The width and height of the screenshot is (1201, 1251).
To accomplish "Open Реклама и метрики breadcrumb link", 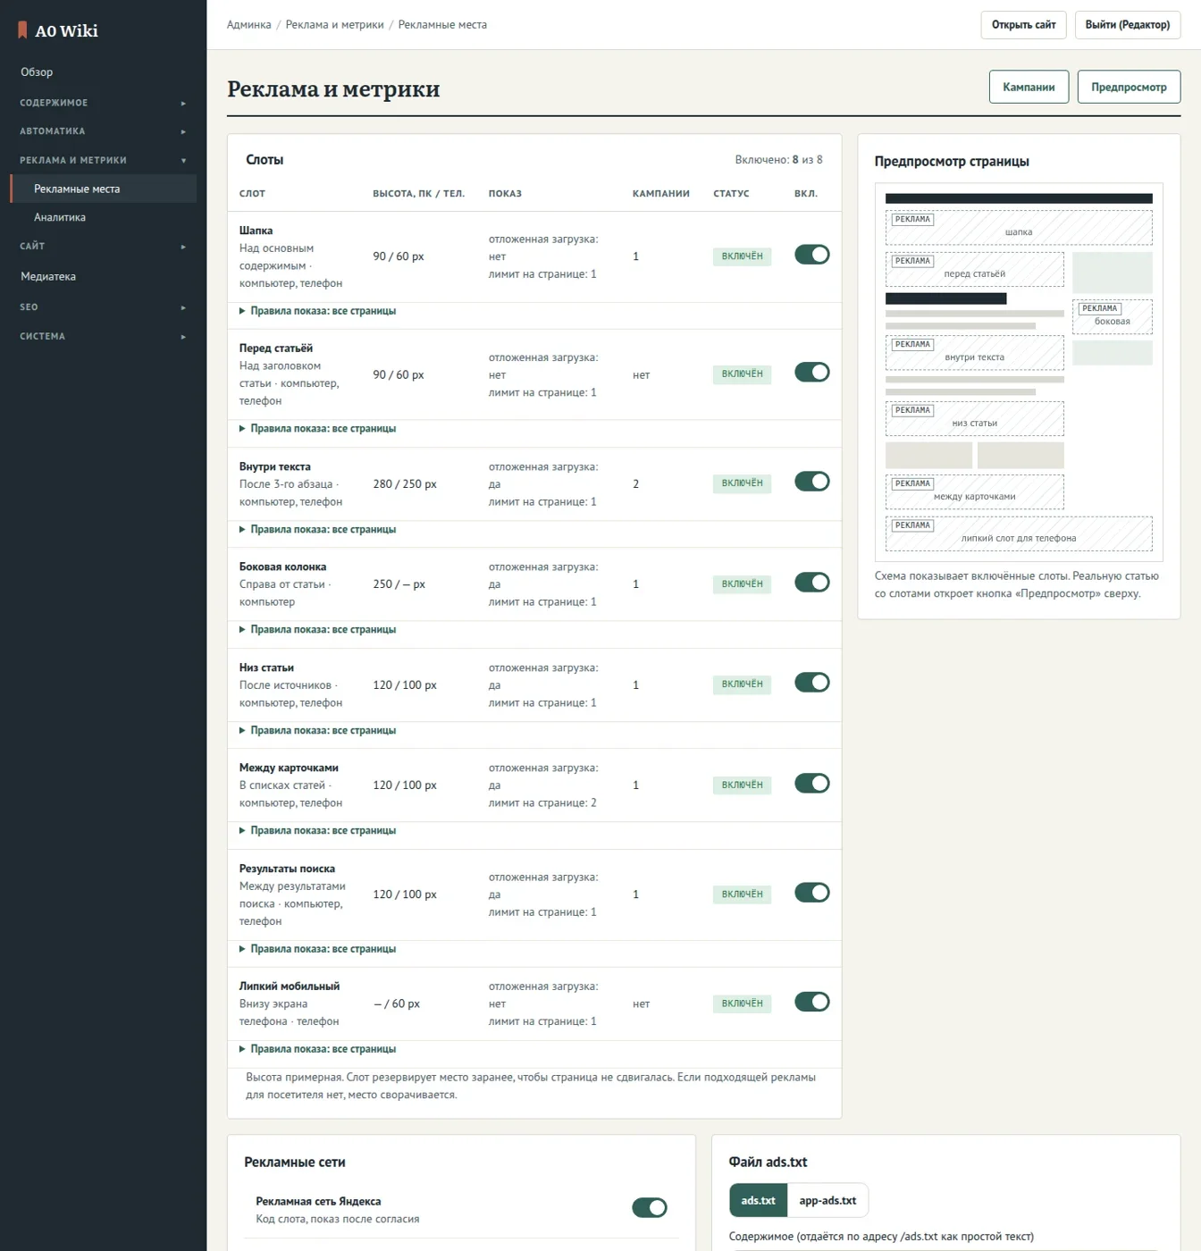I will click(334, 25).
